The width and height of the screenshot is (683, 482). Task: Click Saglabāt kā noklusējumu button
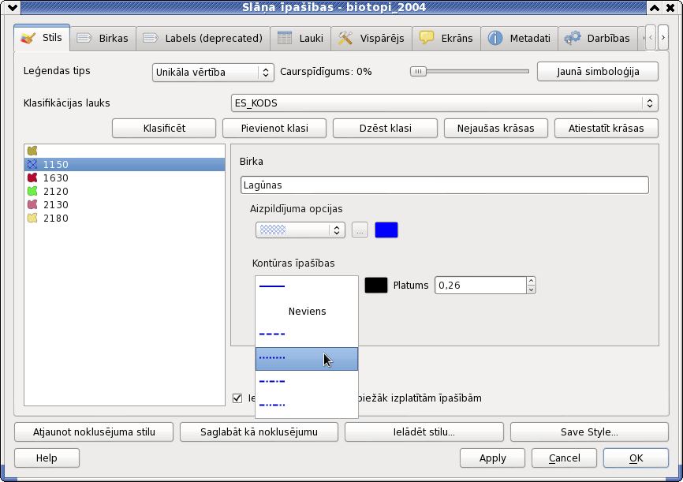click(259, 432)
